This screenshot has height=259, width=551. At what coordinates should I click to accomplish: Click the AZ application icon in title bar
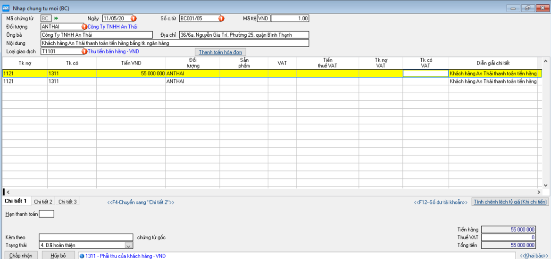[x=6, y=8]
